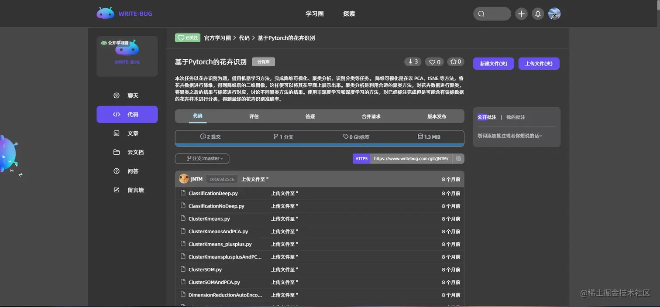Click the 留言墙 edit icon
This screenshot has width=660, height=307.
coord(117,190)
